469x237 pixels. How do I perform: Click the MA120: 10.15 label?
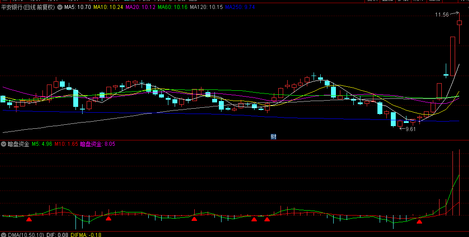click(x=206, y=7)
